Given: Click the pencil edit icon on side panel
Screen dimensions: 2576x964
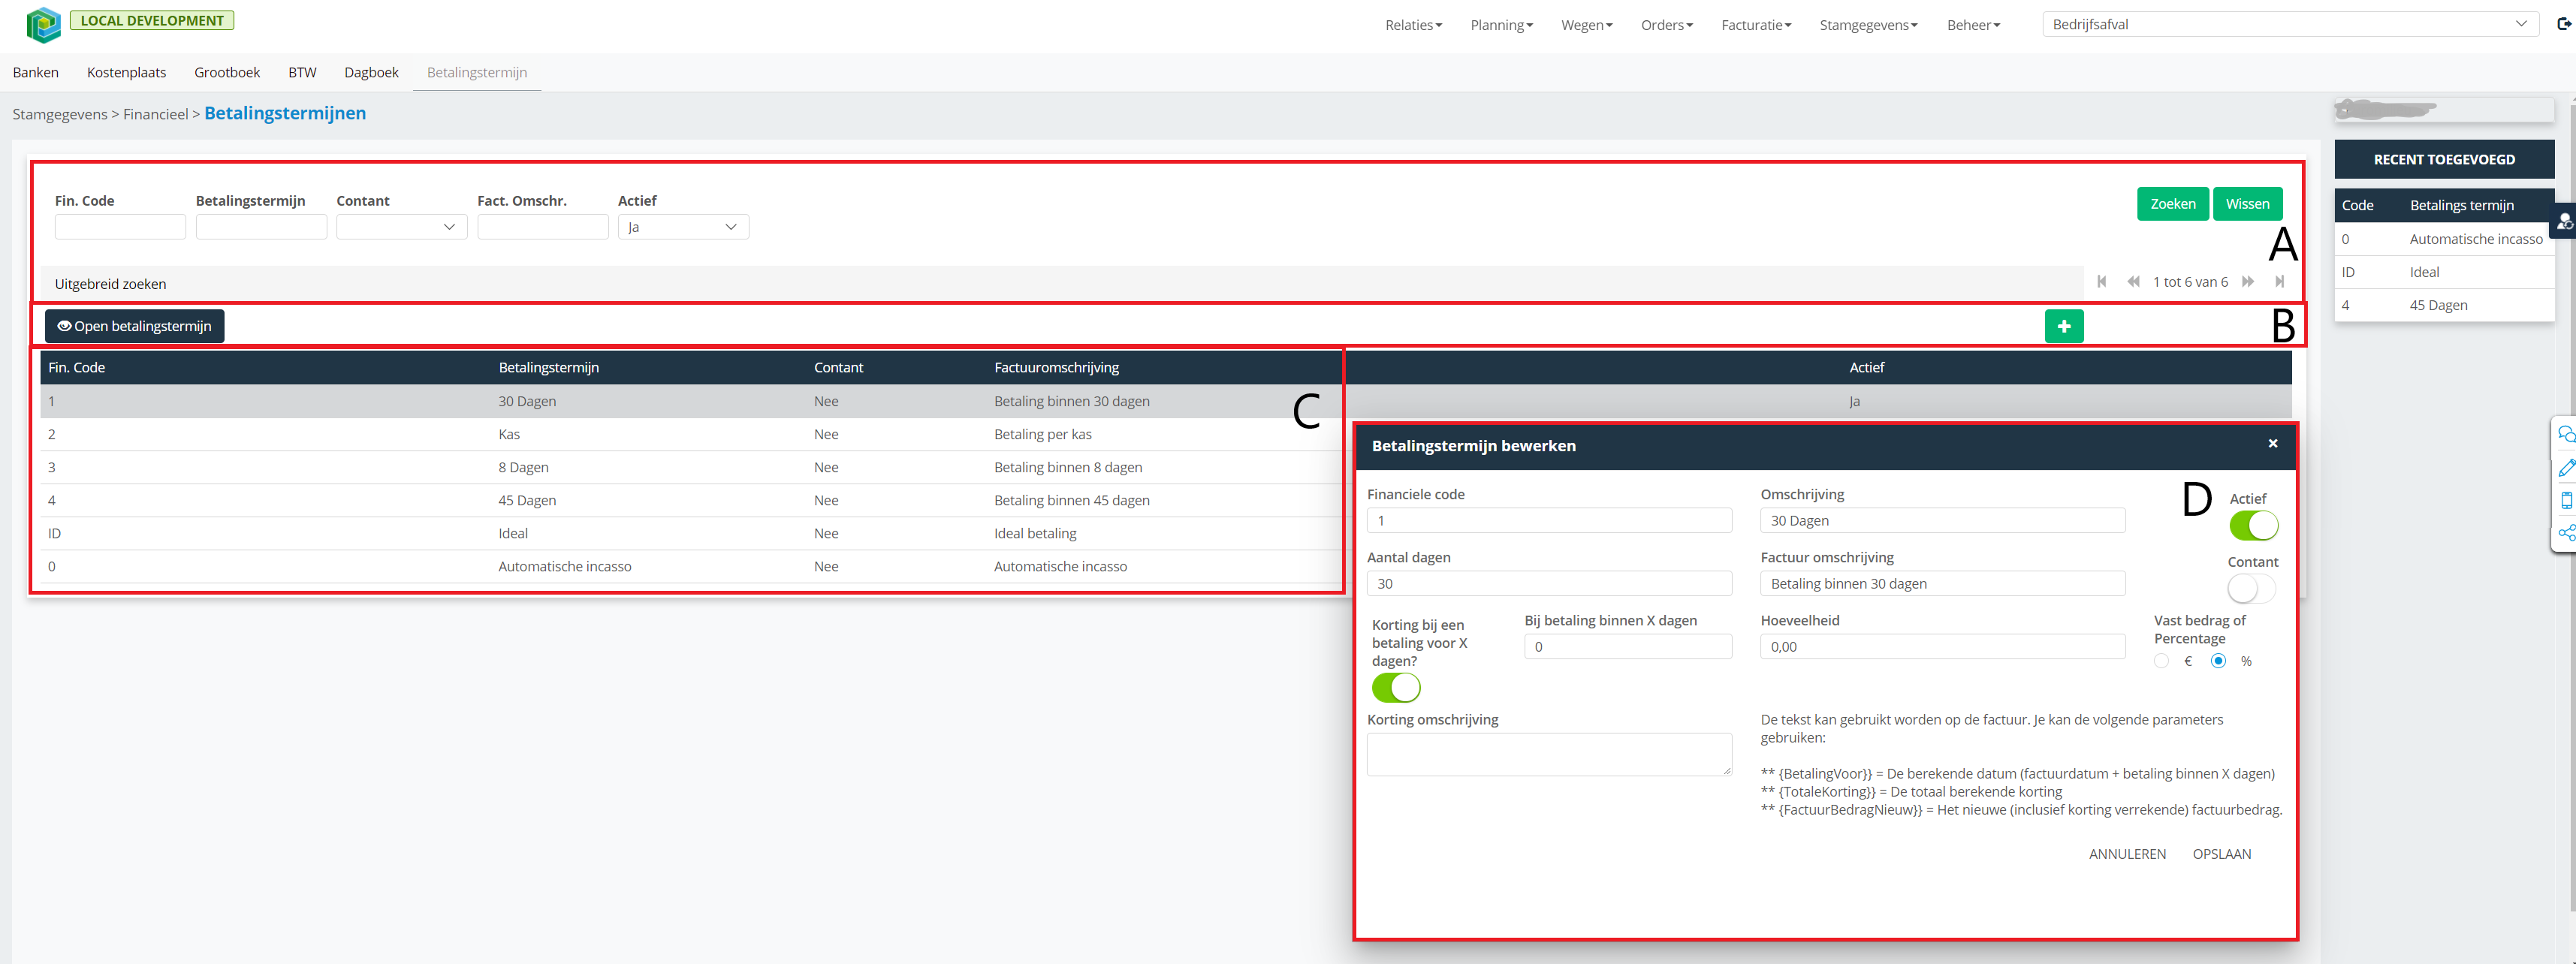Looking at the screenshot, I should 2567,467.
